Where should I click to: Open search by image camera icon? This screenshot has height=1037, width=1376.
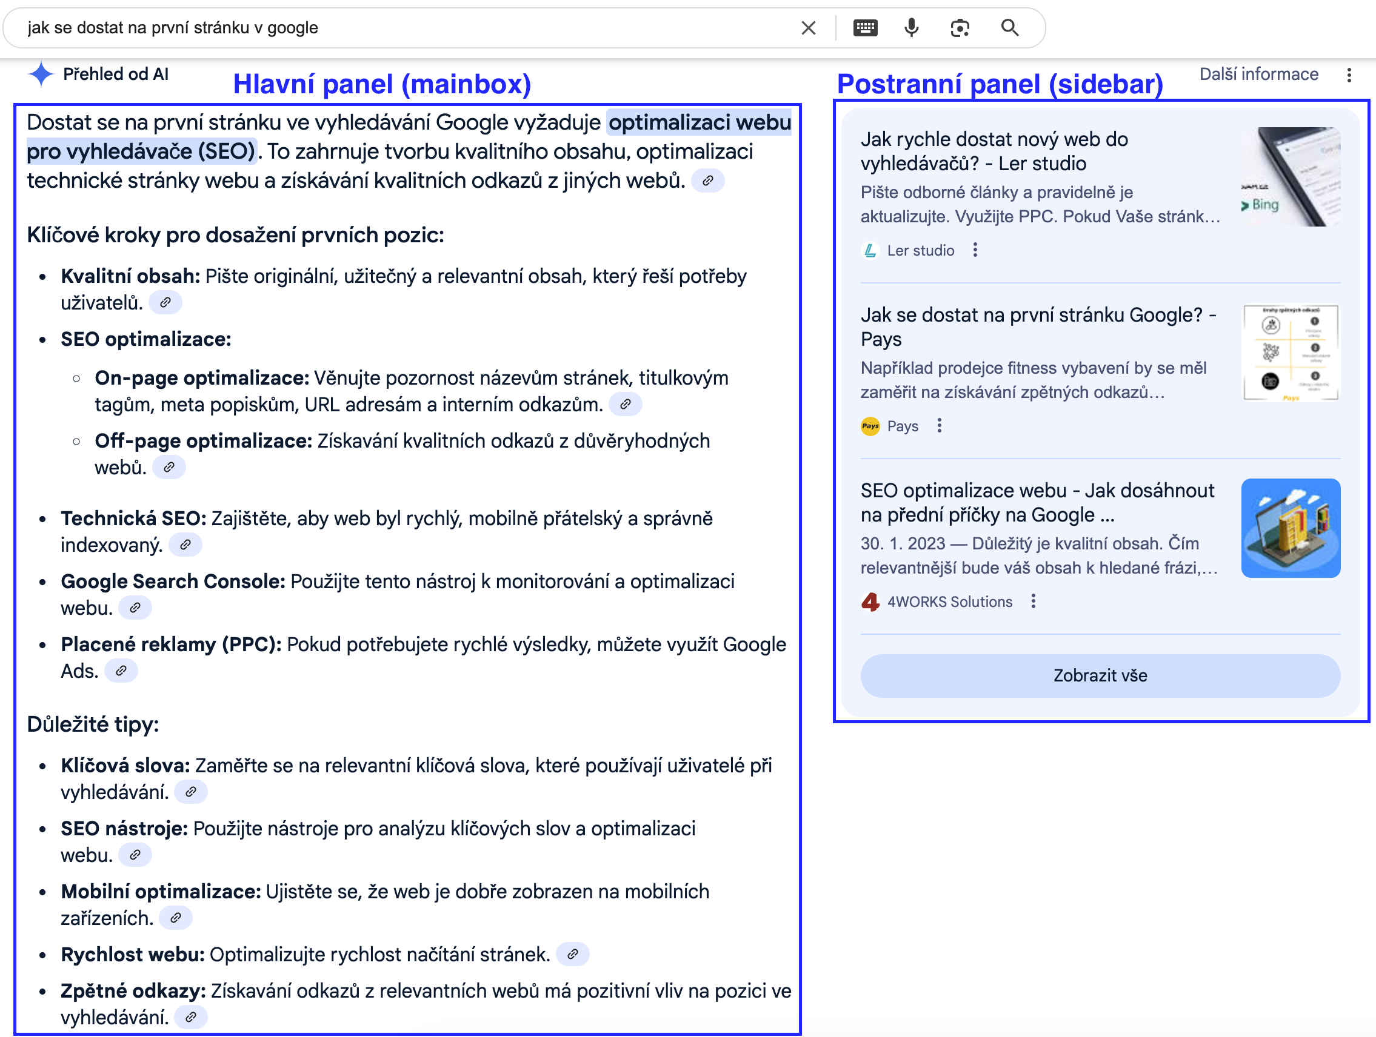[960, 28]
